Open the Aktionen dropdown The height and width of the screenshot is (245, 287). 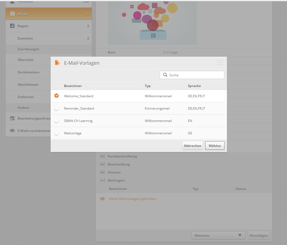[218, 235]
